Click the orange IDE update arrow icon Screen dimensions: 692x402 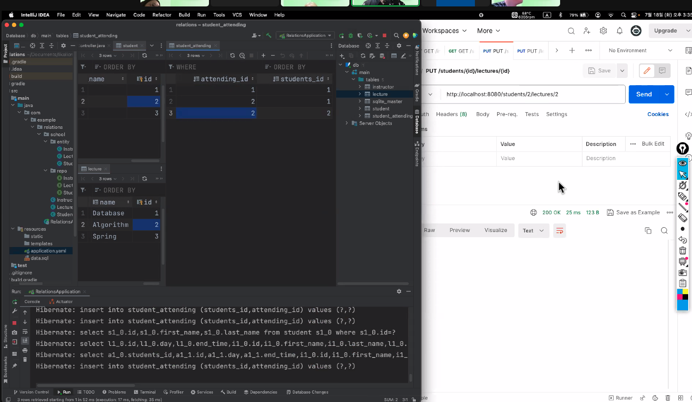tap(406, 36)
